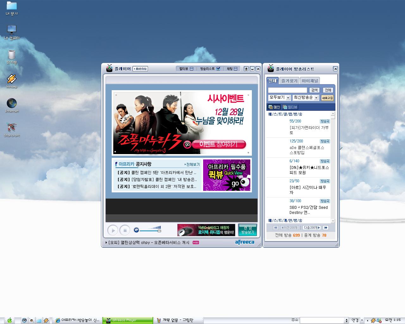Image resolution: width=405 pixels, height=324 pixels.
Task: Uncheck the 방송리스트 checkbox in player title bar
Action: 218,69
